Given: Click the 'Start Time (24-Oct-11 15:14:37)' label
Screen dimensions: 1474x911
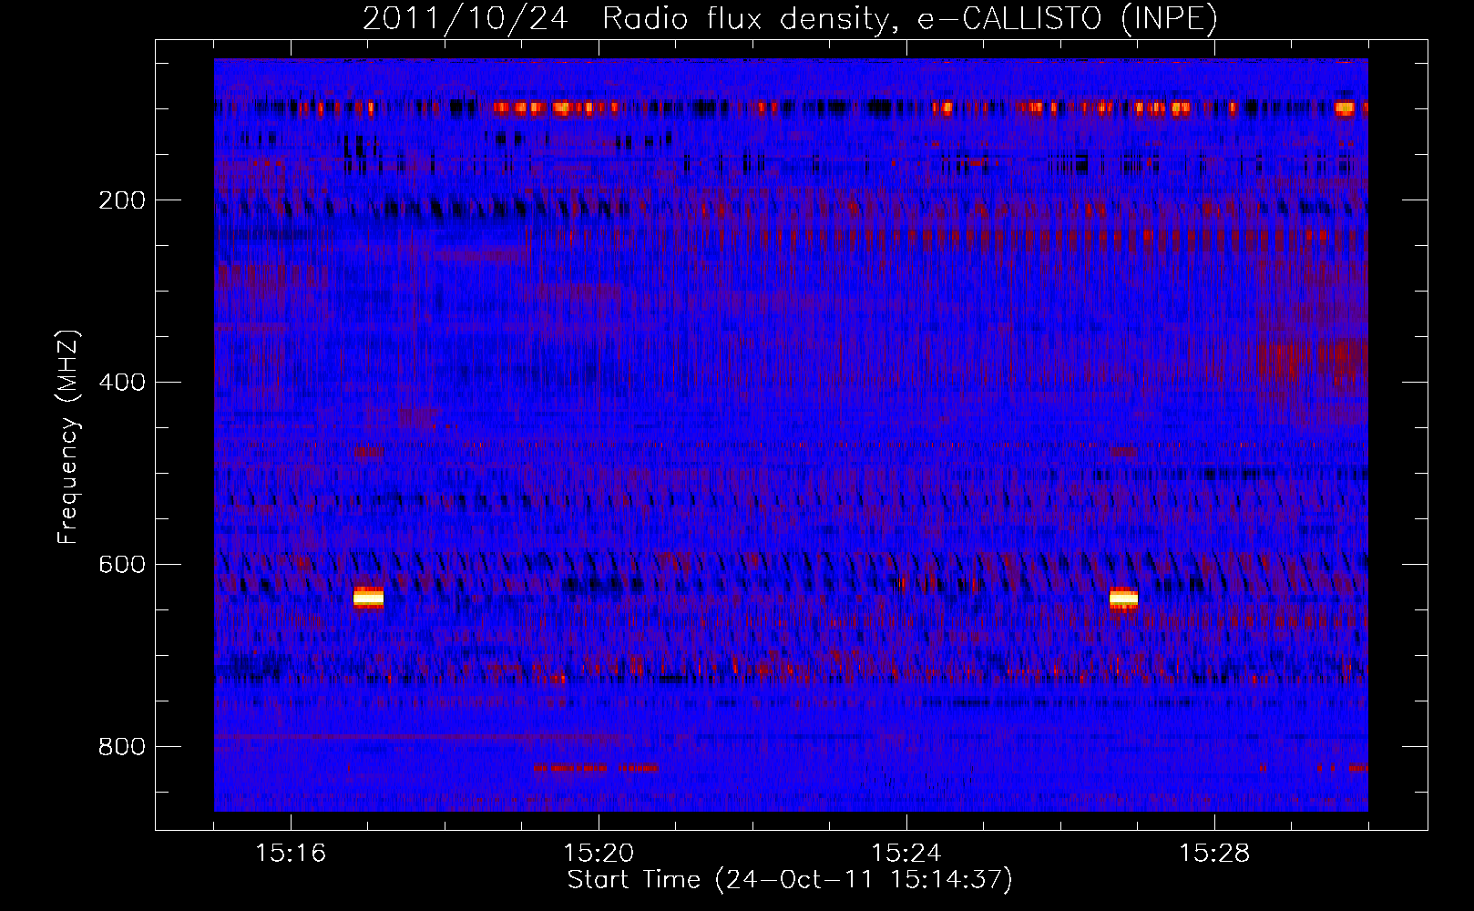Looking at the screenshot, I should [x=790, y=880].
